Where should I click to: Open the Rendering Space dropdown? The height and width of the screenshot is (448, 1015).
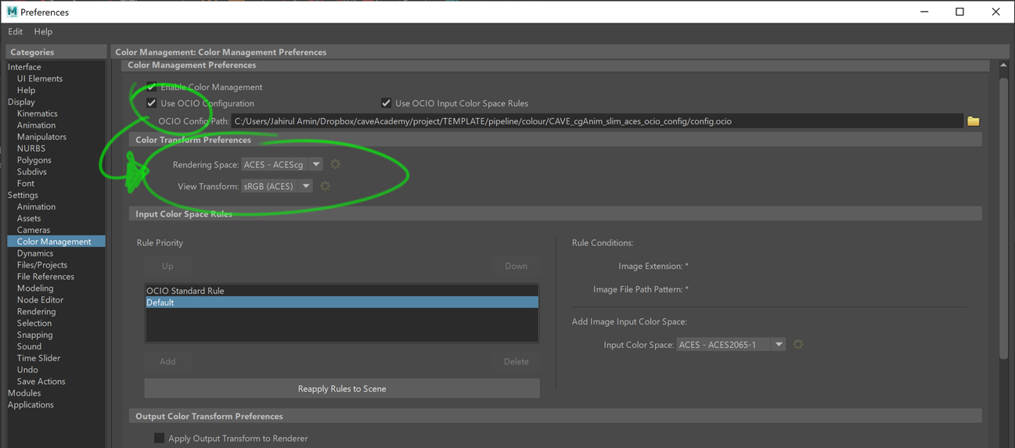click(x=282, y=164)
